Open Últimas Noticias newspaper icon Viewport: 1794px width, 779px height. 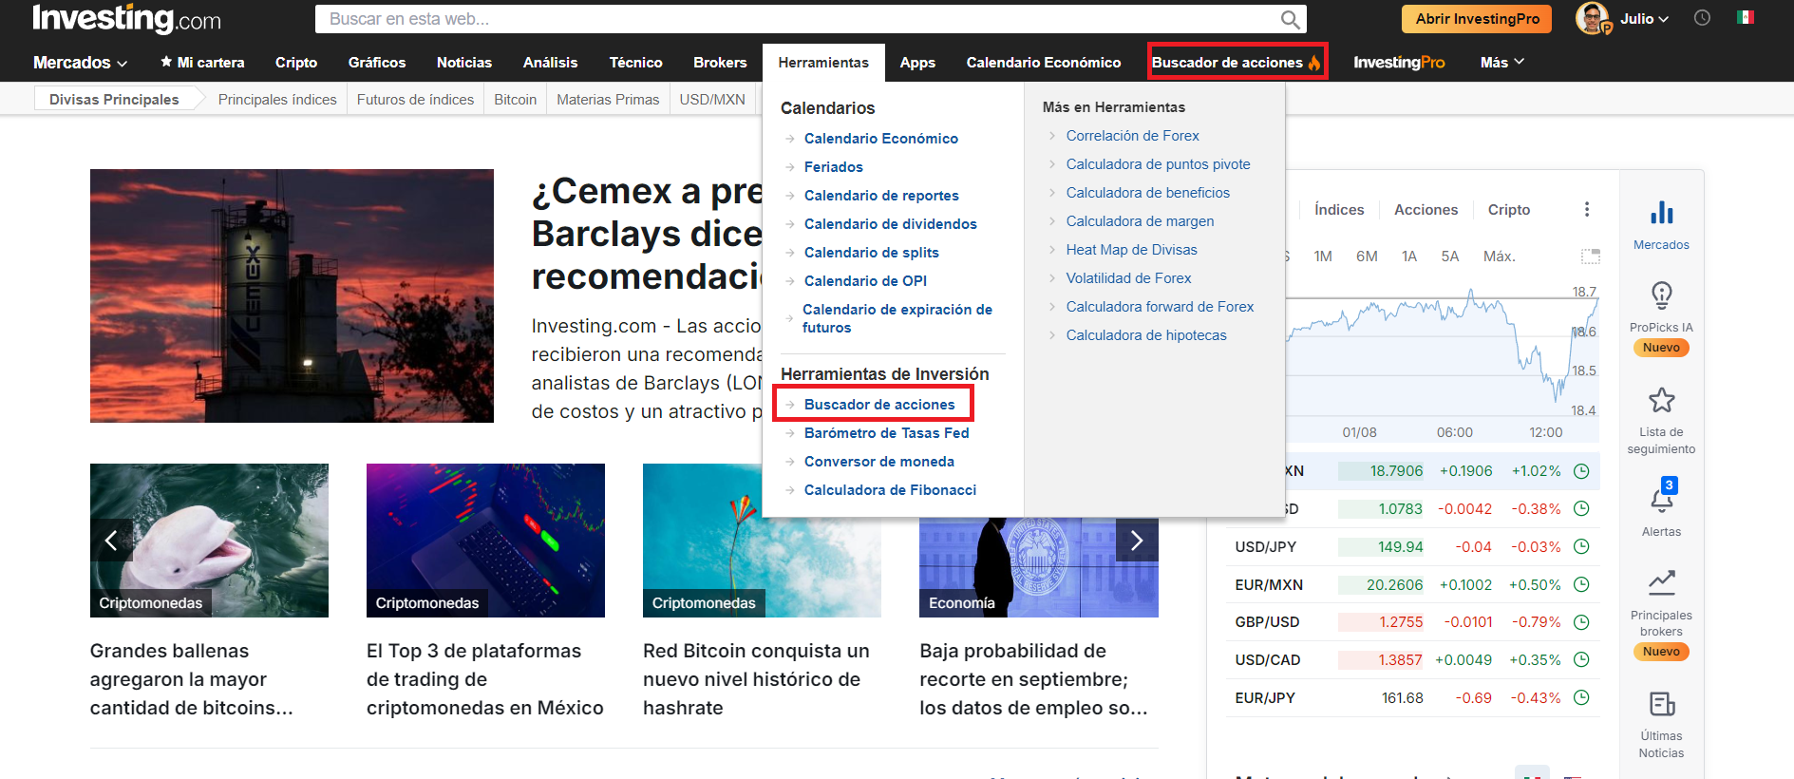pos(1661,704)
